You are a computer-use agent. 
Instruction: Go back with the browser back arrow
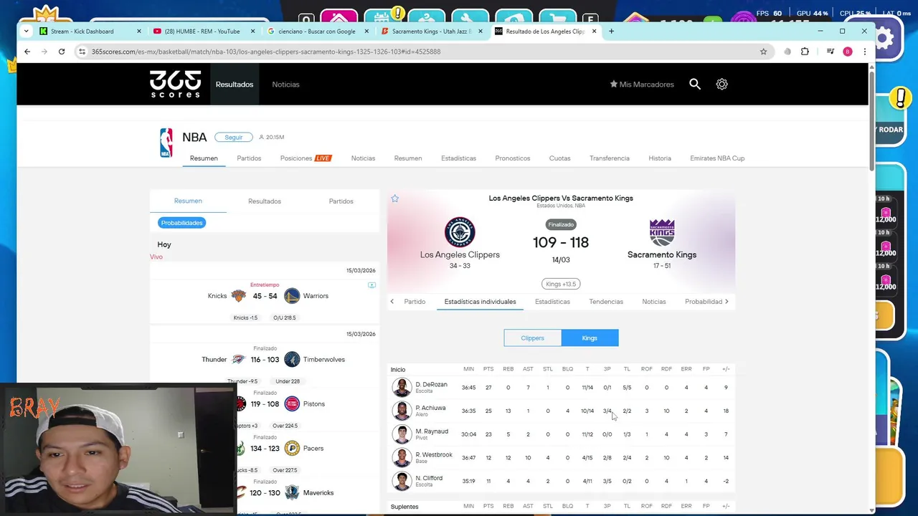click(27, 52)
